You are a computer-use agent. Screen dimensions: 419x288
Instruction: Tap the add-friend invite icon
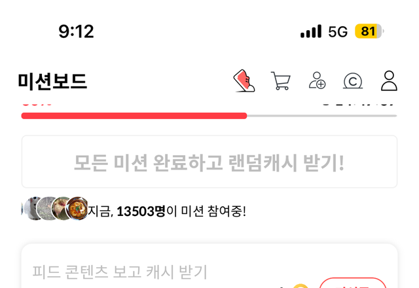coord(317,80)
